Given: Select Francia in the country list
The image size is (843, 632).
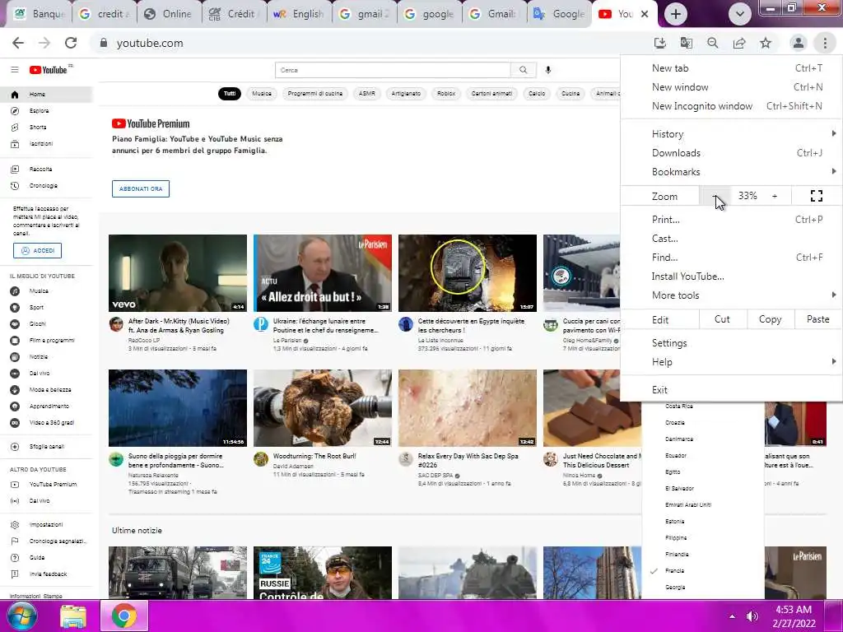Looking at the screenshot, I should coord(703,571).
